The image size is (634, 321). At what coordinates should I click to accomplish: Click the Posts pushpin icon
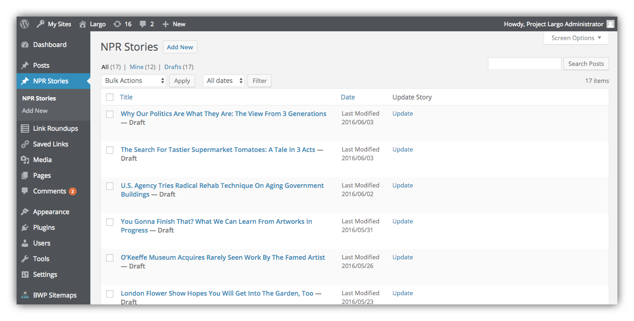(25, 65)
